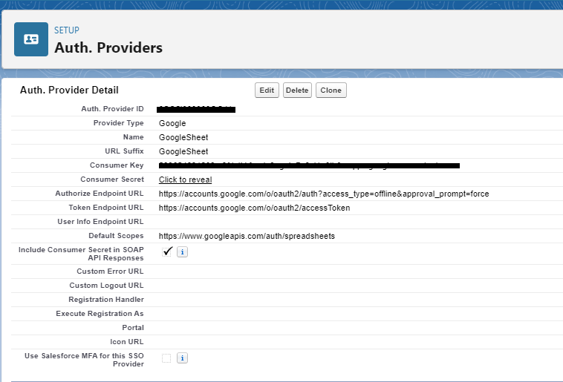Click the Provider Type label
This screenshot has height=382, width=563.
coord(119,122)
